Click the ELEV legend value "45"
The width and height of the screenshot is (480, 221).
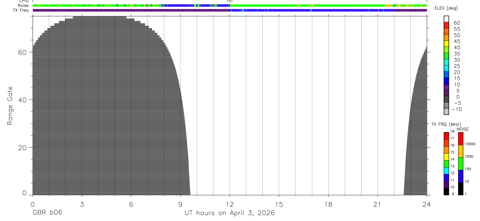tap(457, 41)
